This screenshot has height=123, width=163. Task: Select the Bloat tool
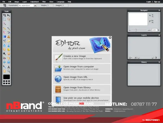point(4,62)
